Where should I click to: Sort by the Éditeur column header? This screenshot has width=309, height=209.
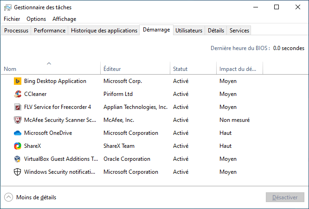pos(135,68)
